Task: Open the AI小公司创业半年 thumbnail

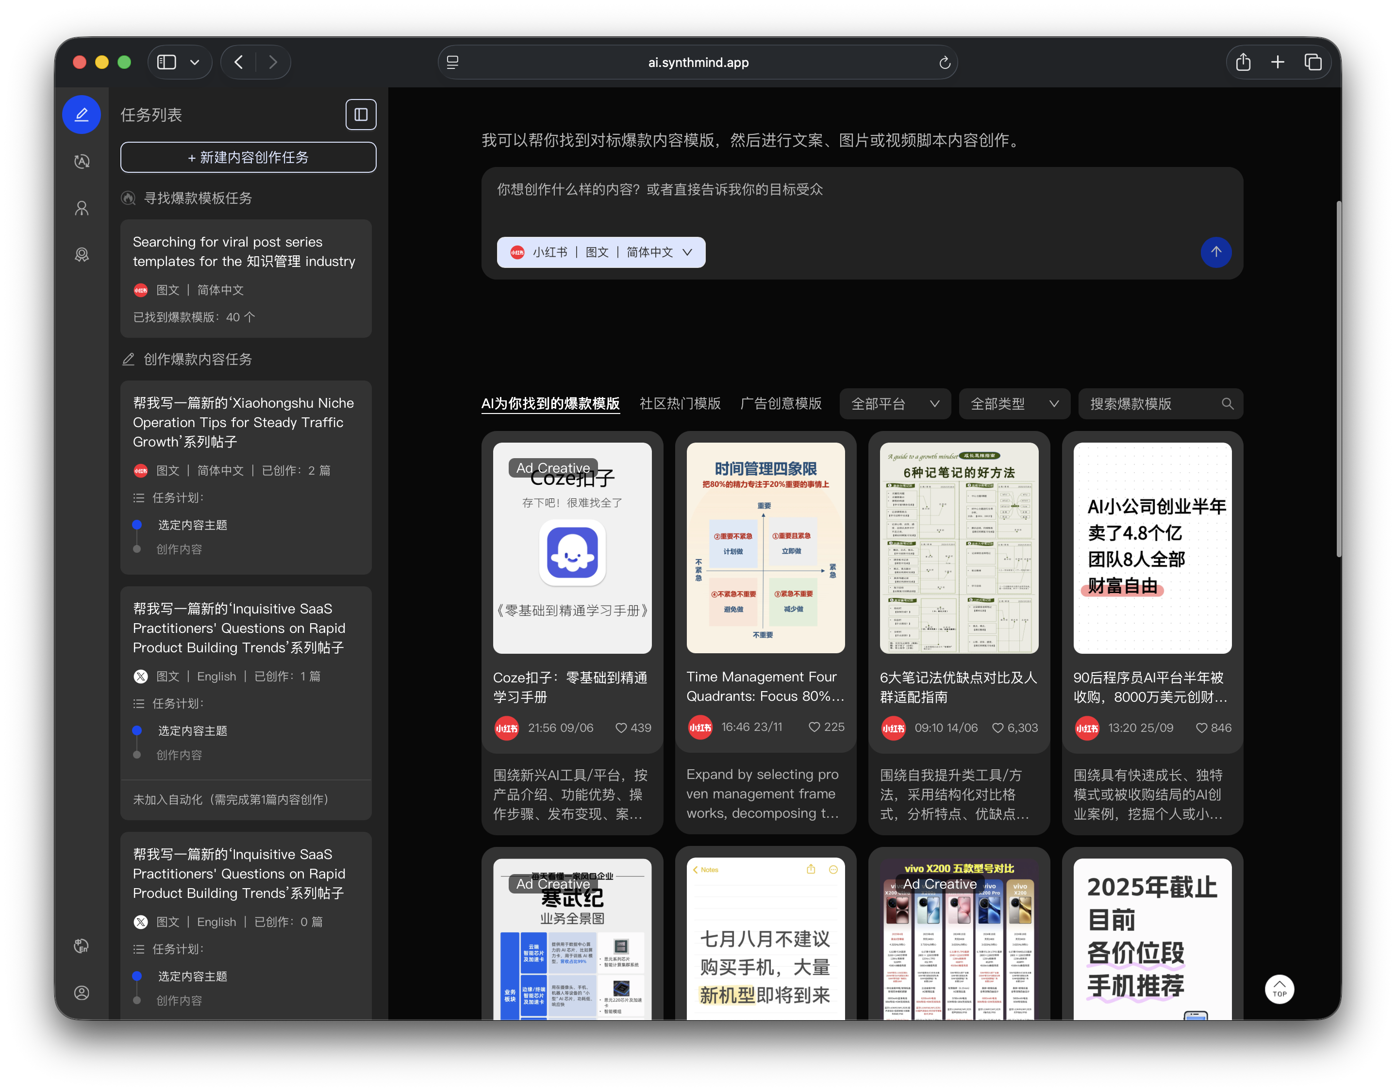Action: pyautogui.click(x=1152, y=548)
